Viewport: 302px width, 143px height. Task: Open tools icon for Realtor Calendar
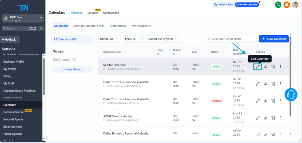click(x=273, y=67)
